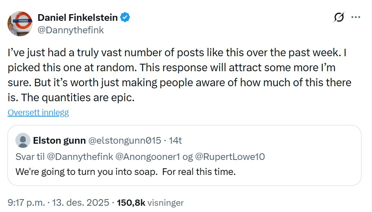
Task: Click the 14t timestamp on quoted post
Action: [x=175, y=140]
